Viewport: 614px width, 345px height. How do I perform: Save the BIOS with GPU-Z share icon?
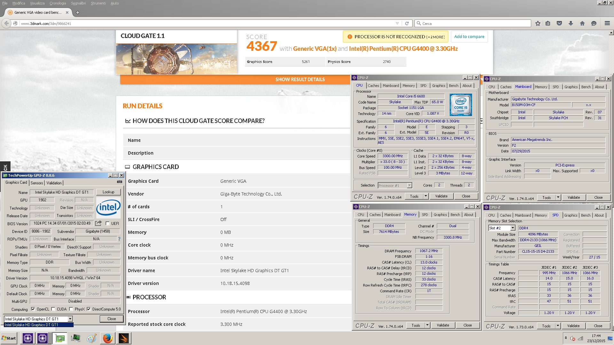coord(98,223)
